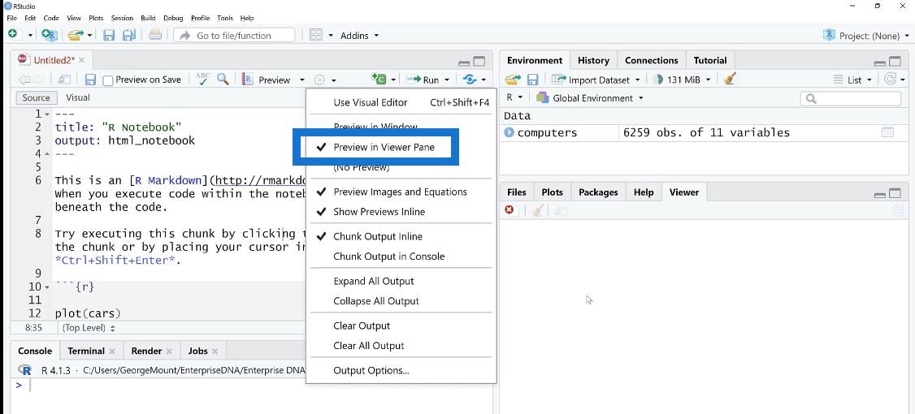This screenshot has height=414, width=915.
Task: Open the (Top Level) section navigator
Action: [89, 328]
